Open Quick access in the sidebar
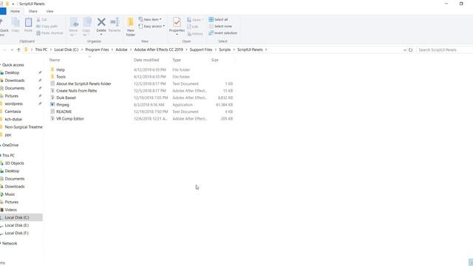473x266 pixels. coord(13,65)
